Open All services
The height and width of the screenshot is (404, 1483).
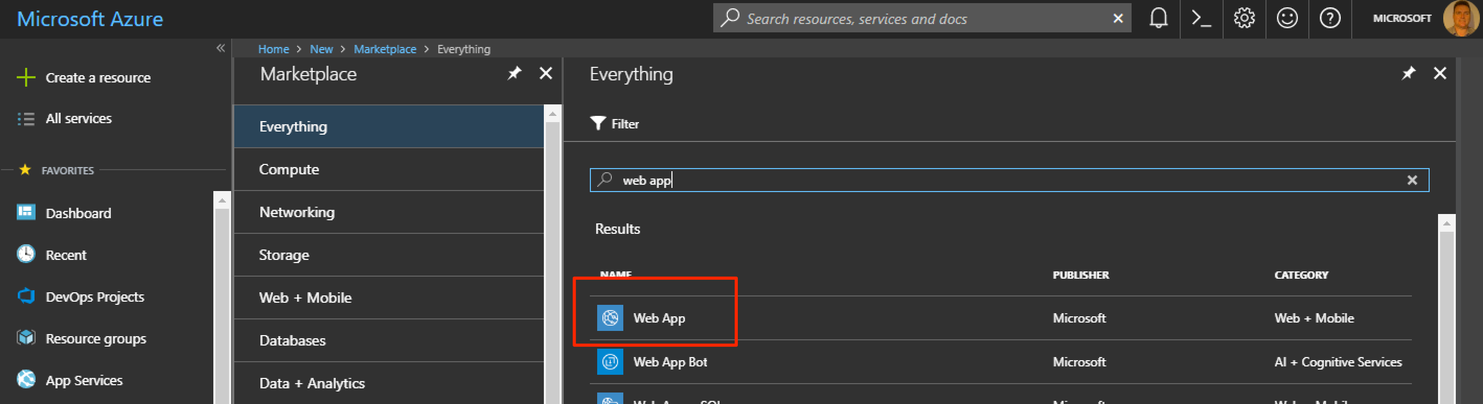coord(79,118)
